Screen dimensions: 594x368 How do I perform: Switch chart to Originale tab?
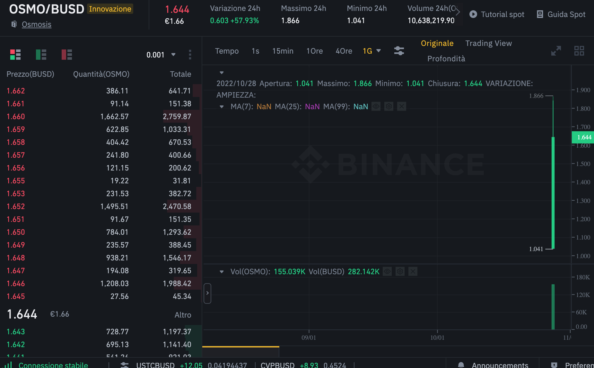pos(437,43)
